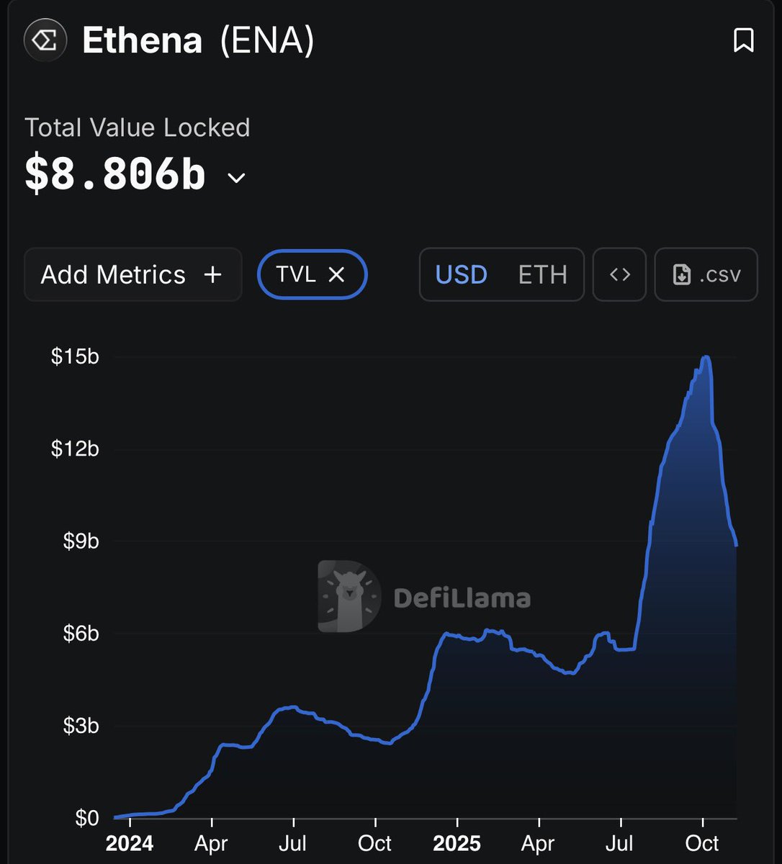The width and height of the screenshot is (782, 864).
Task: Click the Ethena protocol logo icon
Action: (x=45, y=40)
